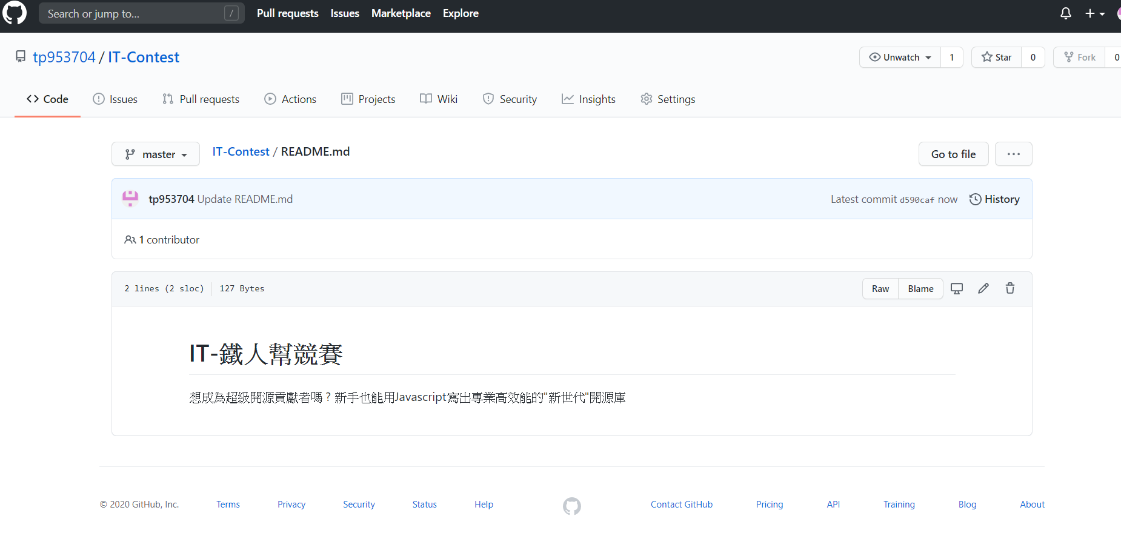This screenshot has height=536, width=1121.
Task: Open Explore in top navigation
Action: [461, 13]
